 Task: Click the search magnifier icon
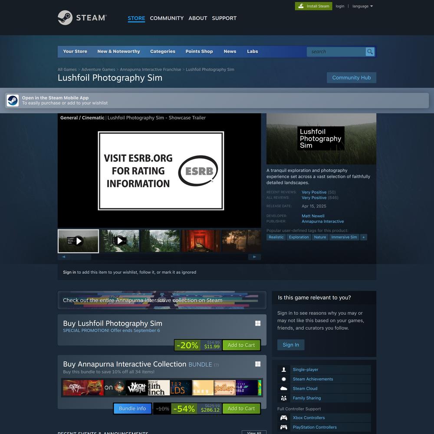pyautogui.click(x=370, y=52)
